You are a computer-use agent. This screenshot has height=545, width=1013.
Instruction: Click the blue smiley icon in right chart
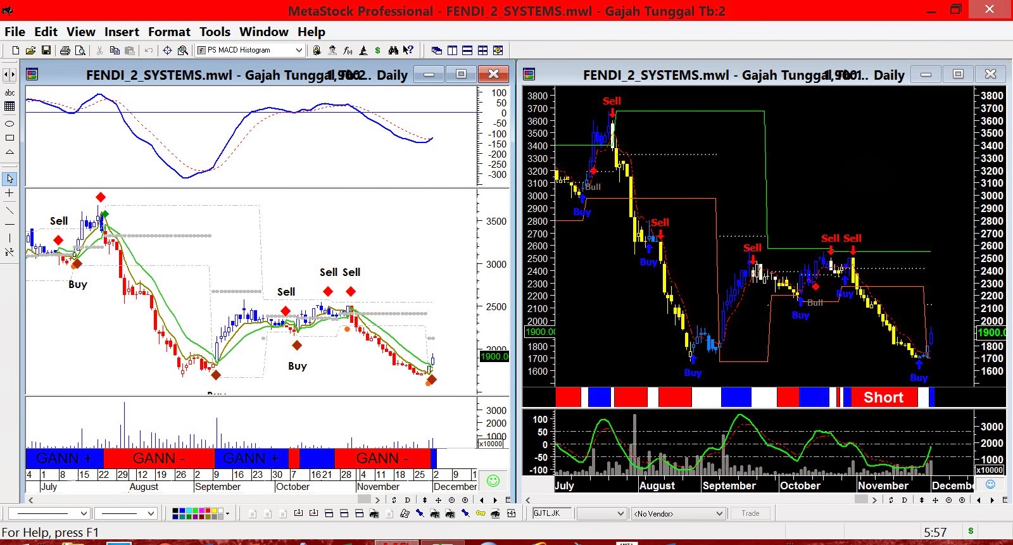pyautogui.click(x=991, y=484)
